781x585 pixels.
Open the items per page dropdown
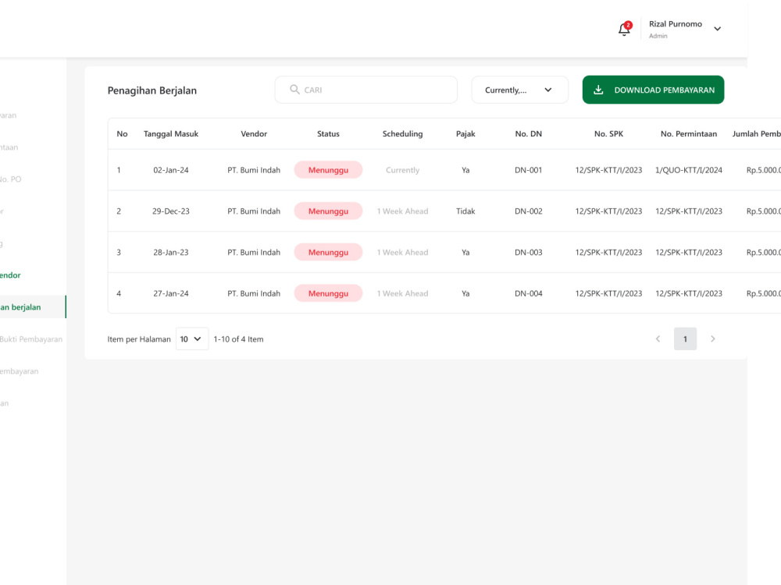pos(192,339)
